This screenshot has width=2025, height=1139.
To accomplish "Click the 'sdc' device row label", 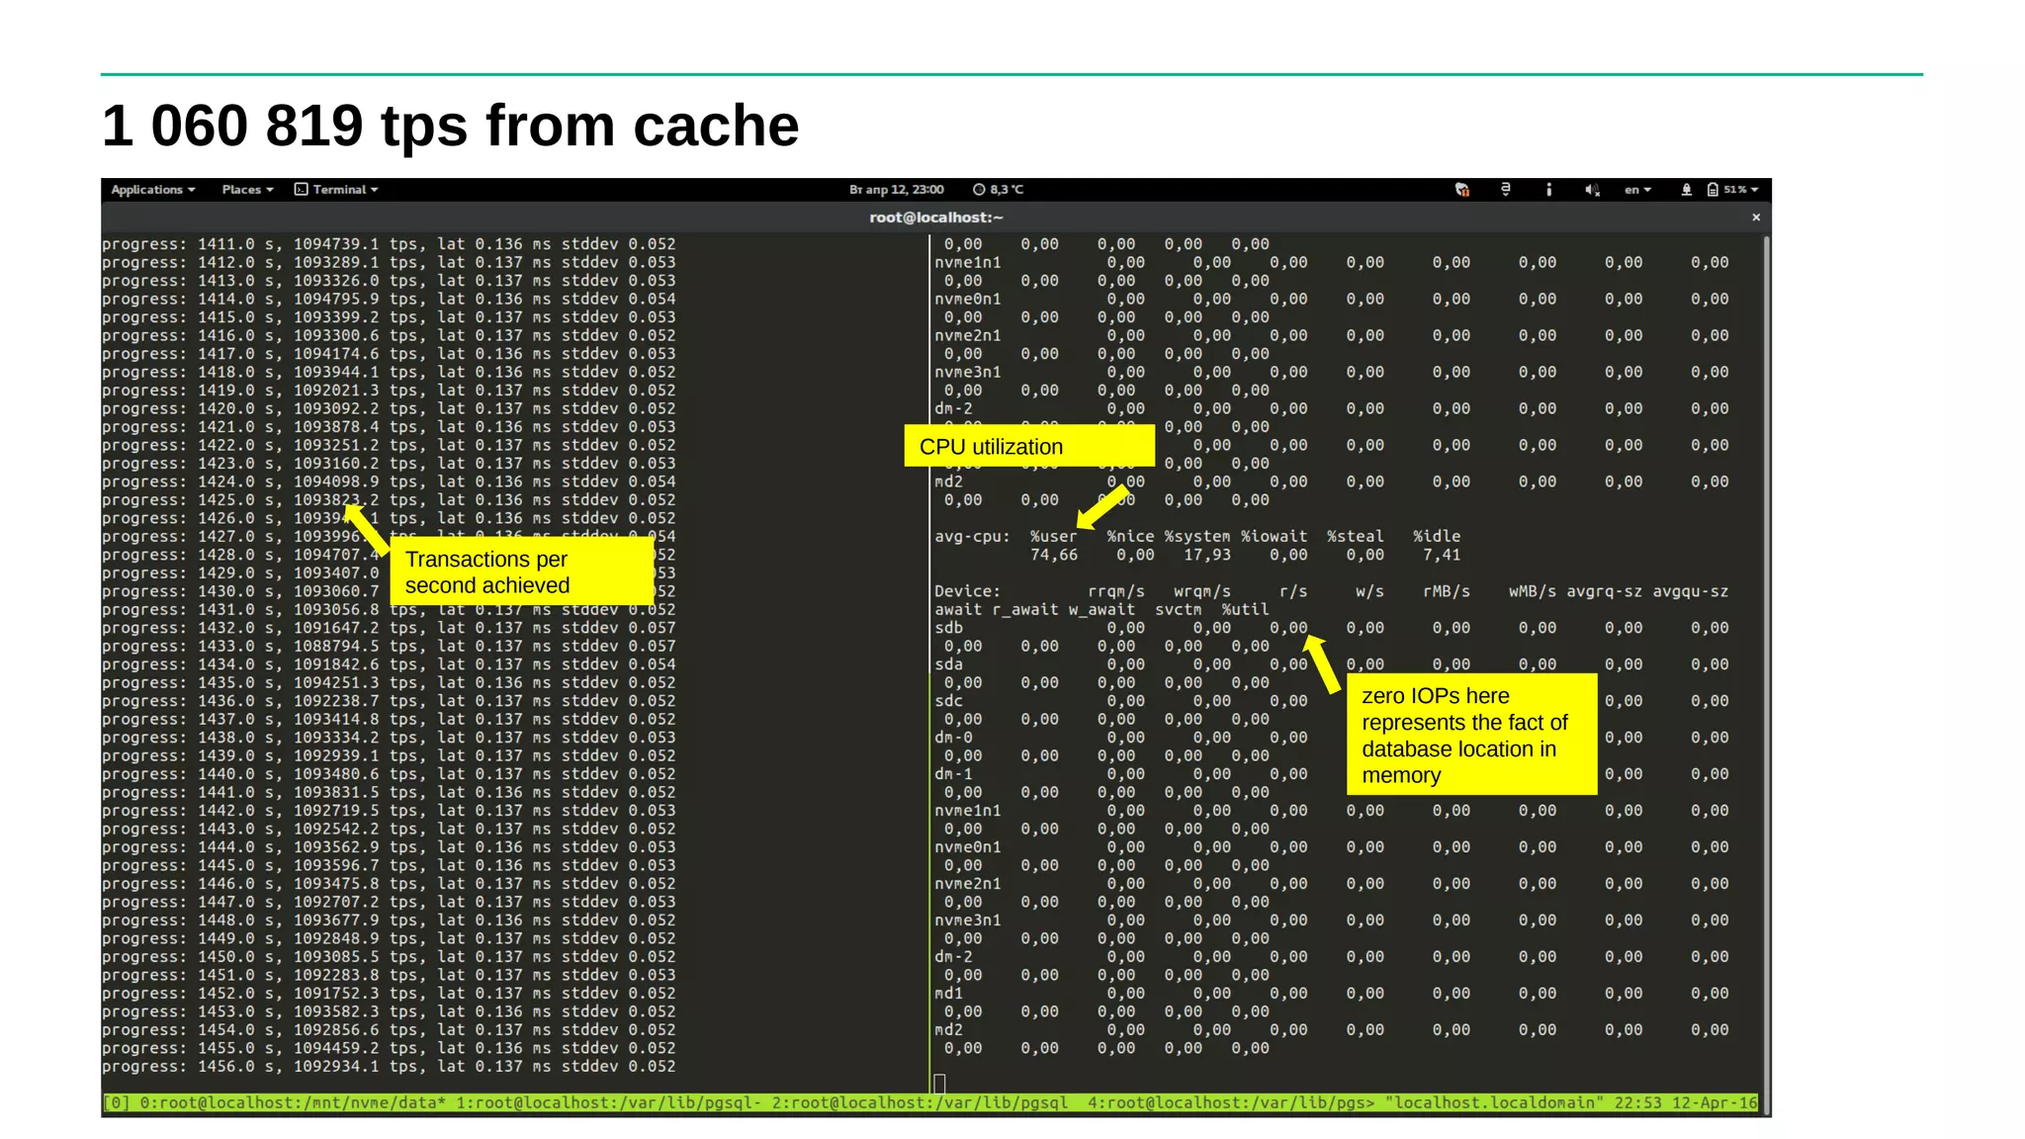I will tap(948, 701).
